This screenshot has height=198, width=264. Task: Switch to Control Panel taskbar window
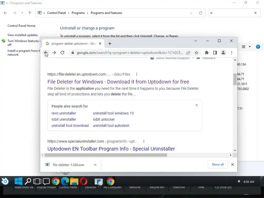pos(99,182)
